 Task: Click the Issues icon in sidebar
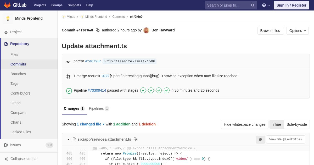[6, 145]
